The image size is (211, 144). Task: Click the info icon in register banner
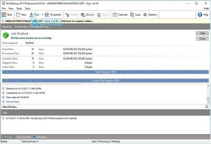(3, 21)
